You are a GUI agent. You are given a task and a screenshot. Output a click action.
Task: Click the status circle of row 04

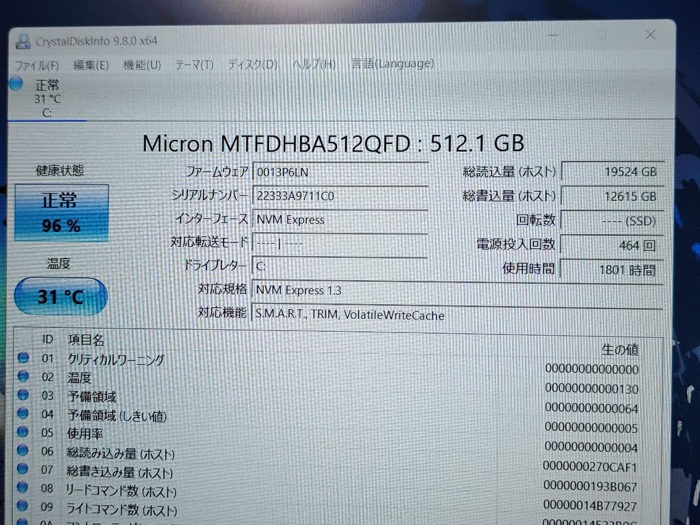pyautogui.click(x=23, y=413)
